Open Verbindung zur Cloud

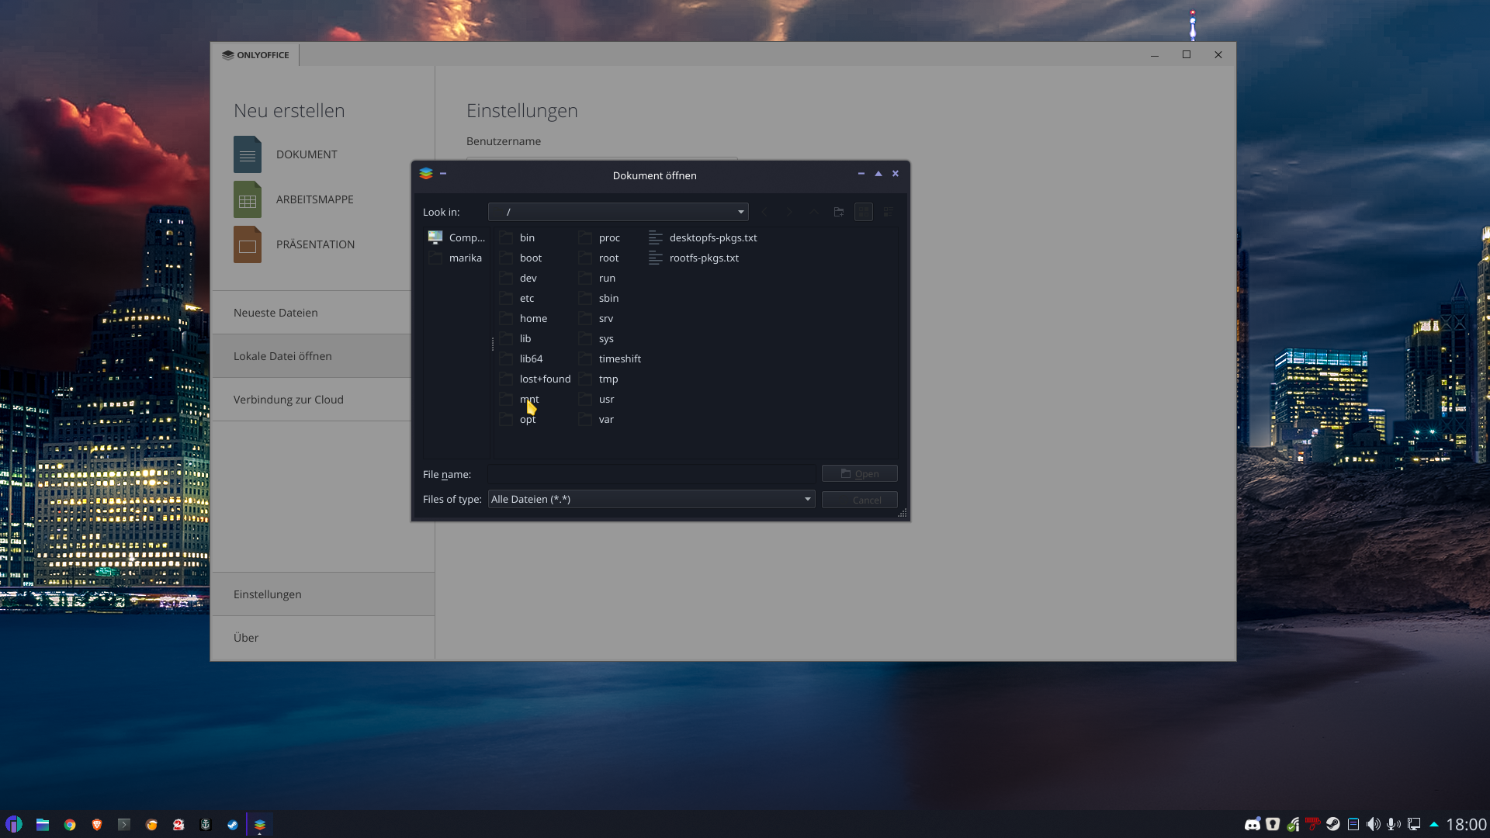288,399
